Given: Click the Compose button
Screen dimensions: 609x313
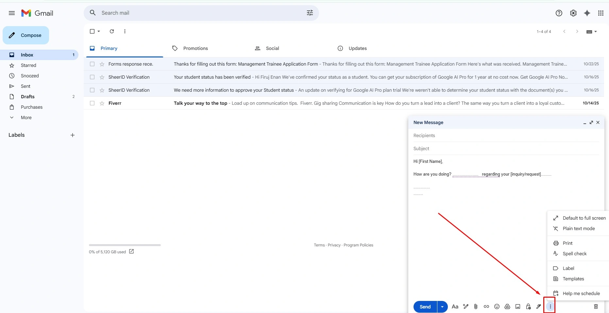Looking at the screenshot, I should tap(26, 35).
